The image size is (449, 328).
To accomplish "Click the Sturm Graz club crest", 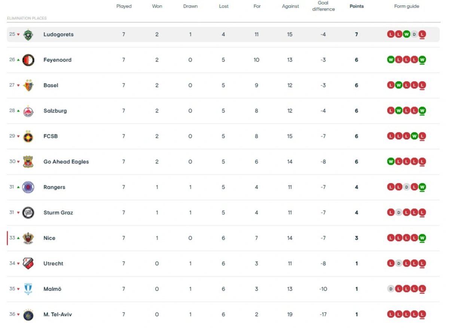I will [x=28, y=213].
